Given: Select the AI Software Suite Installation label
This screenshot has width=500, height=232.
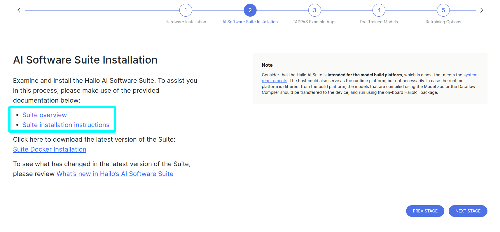Looking at the screenshot, I should click(250, 22).
